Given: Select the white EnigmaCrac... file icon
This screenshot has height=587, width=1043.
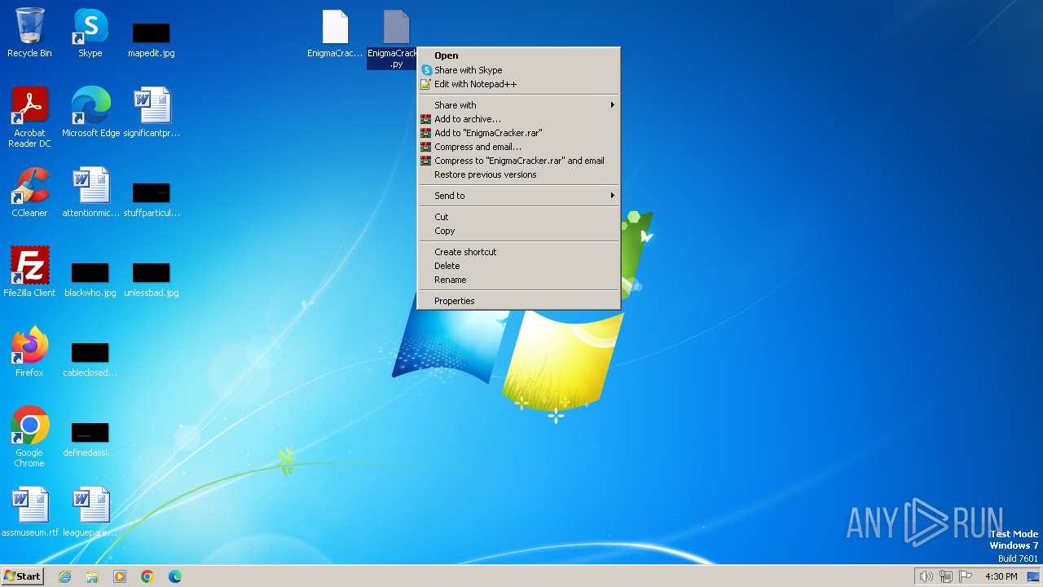Looking at the screenshot, I should coord(335,34).
